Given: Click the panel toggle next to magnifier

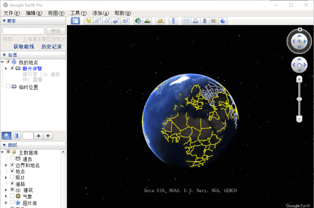Looking at the screenshot, I should [x=16, y=136].
